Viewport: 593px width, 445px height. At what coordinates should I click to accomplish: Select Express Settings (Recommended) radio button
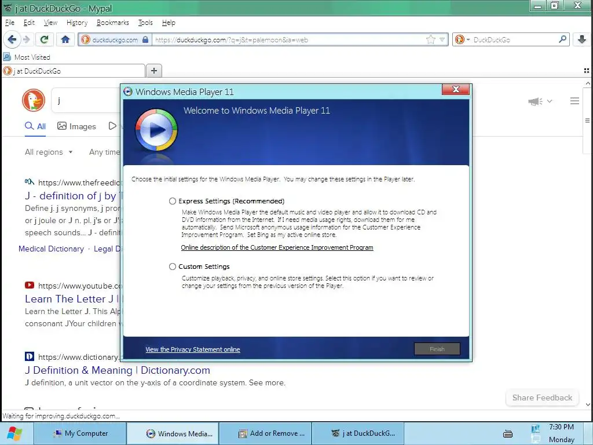(x=173, y=201)
